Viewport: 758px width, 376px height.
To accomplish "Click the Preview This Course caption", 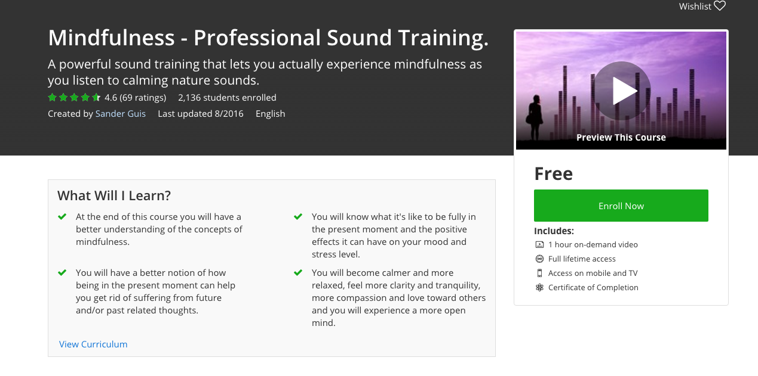I will coord(621,138).
